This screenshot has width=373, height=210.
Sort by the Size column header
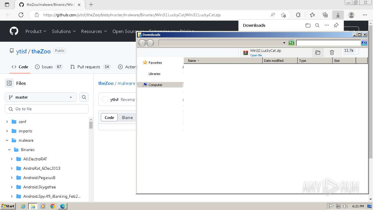coord(344,61)
